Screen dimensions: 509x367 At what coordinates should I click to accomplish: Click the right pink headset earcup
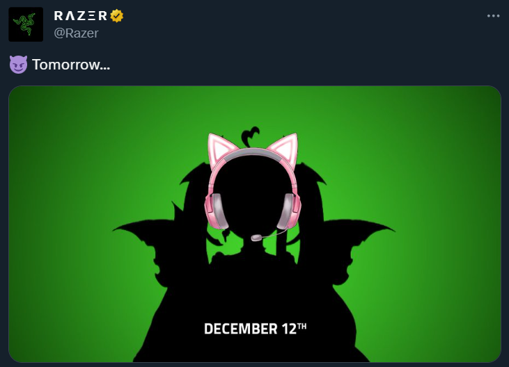tap(288, 211)
